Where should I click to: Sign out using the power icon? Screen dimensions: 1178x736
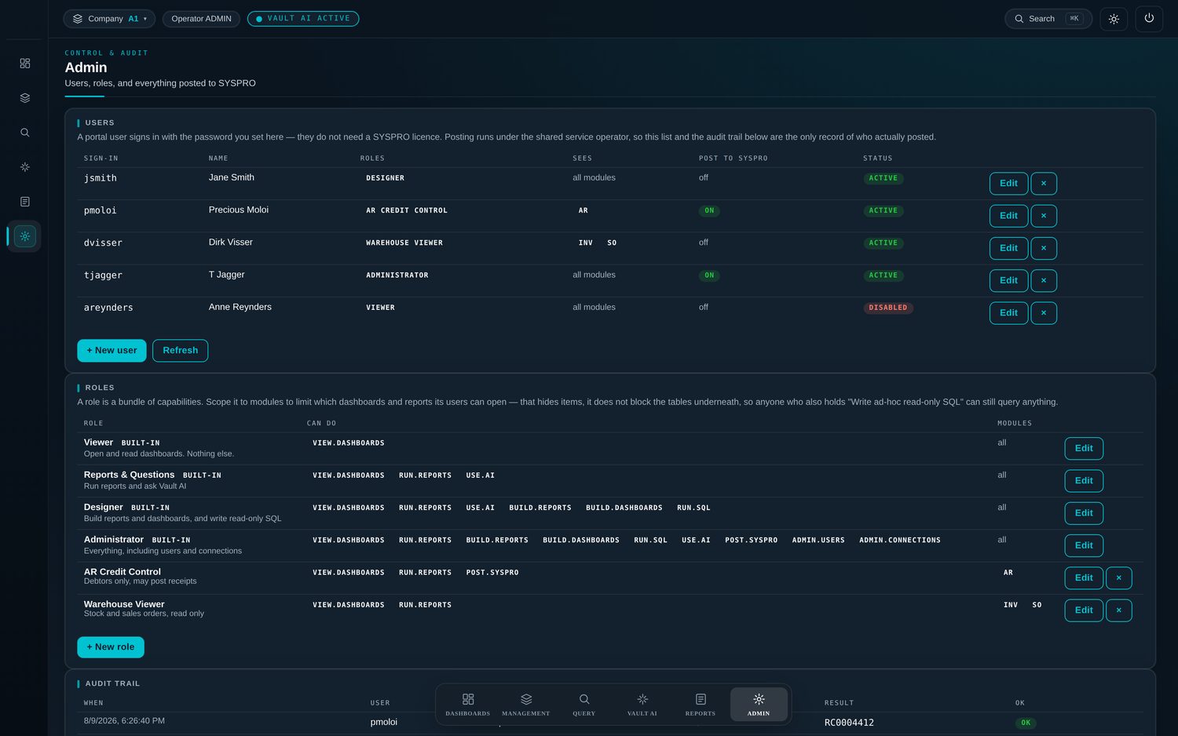click(1149, 19)
